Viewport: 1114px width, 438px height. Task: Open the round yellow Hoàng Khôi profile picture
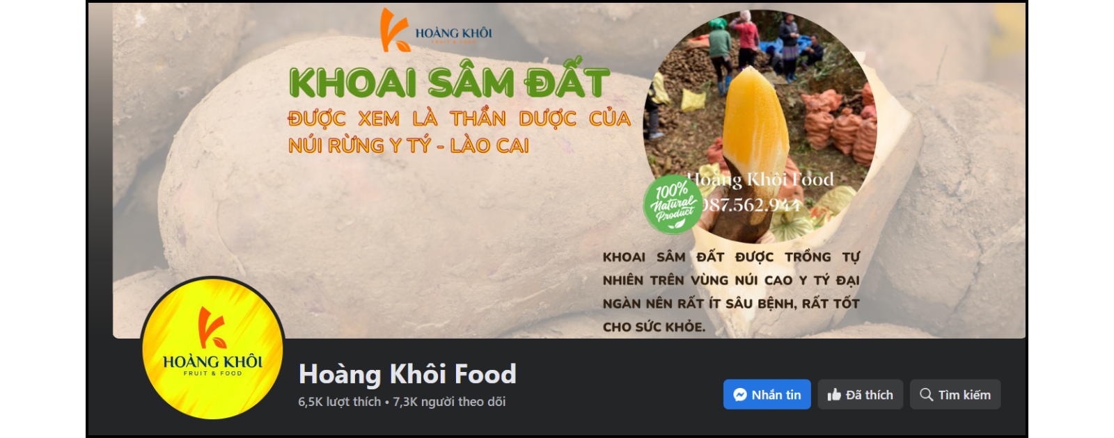(212, 348)
